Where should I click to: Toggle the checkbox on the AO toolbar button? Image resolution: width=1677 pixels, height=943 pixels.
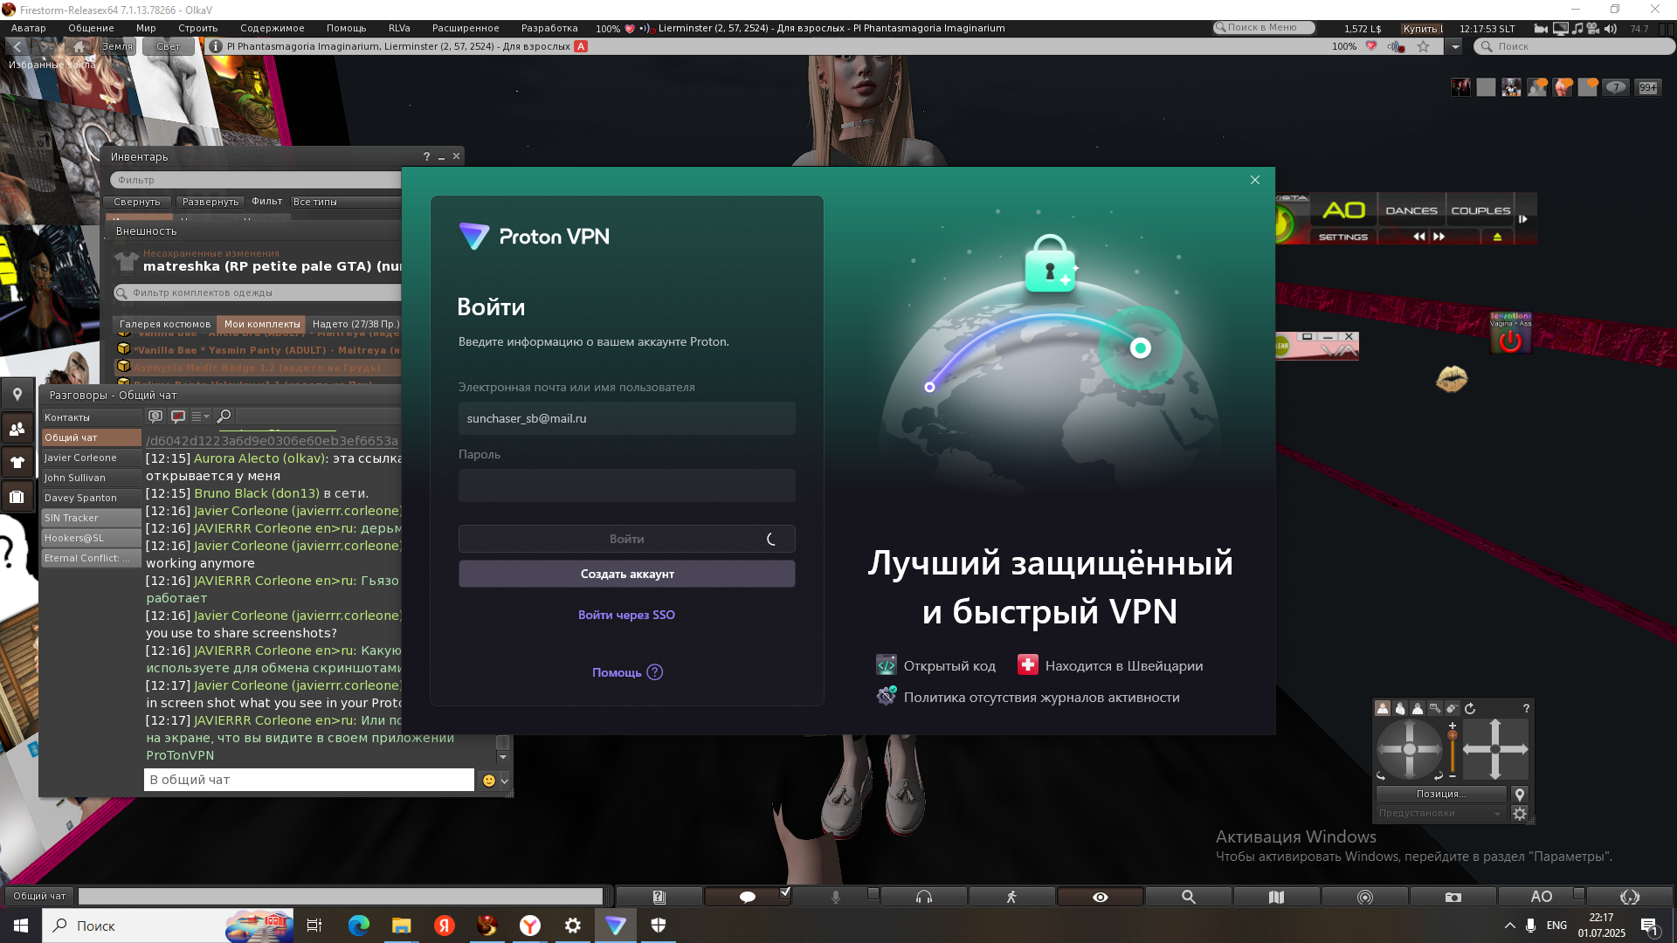(x=1579, y=892)
